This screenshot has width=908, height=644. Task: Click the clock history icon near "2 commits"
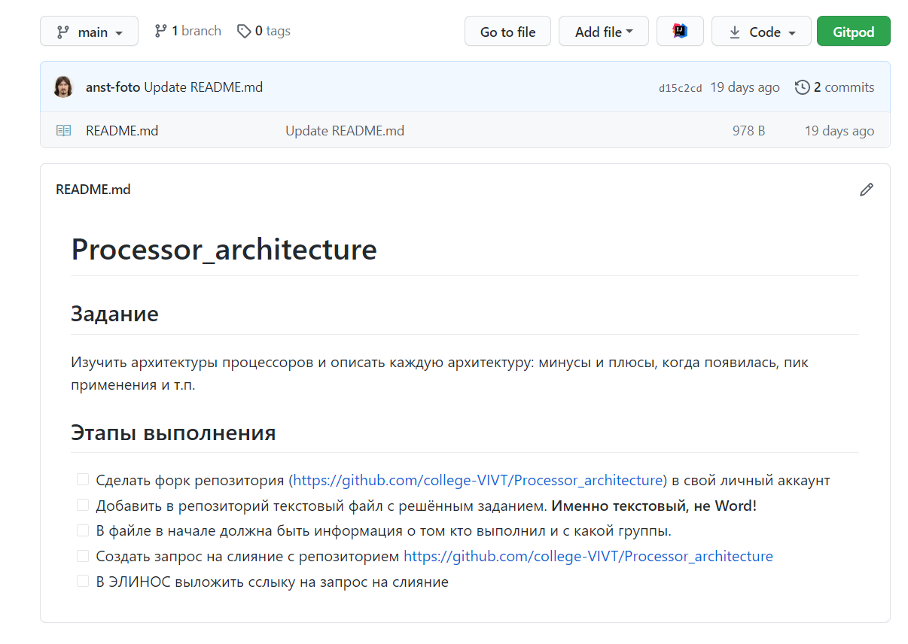(802, 87)
